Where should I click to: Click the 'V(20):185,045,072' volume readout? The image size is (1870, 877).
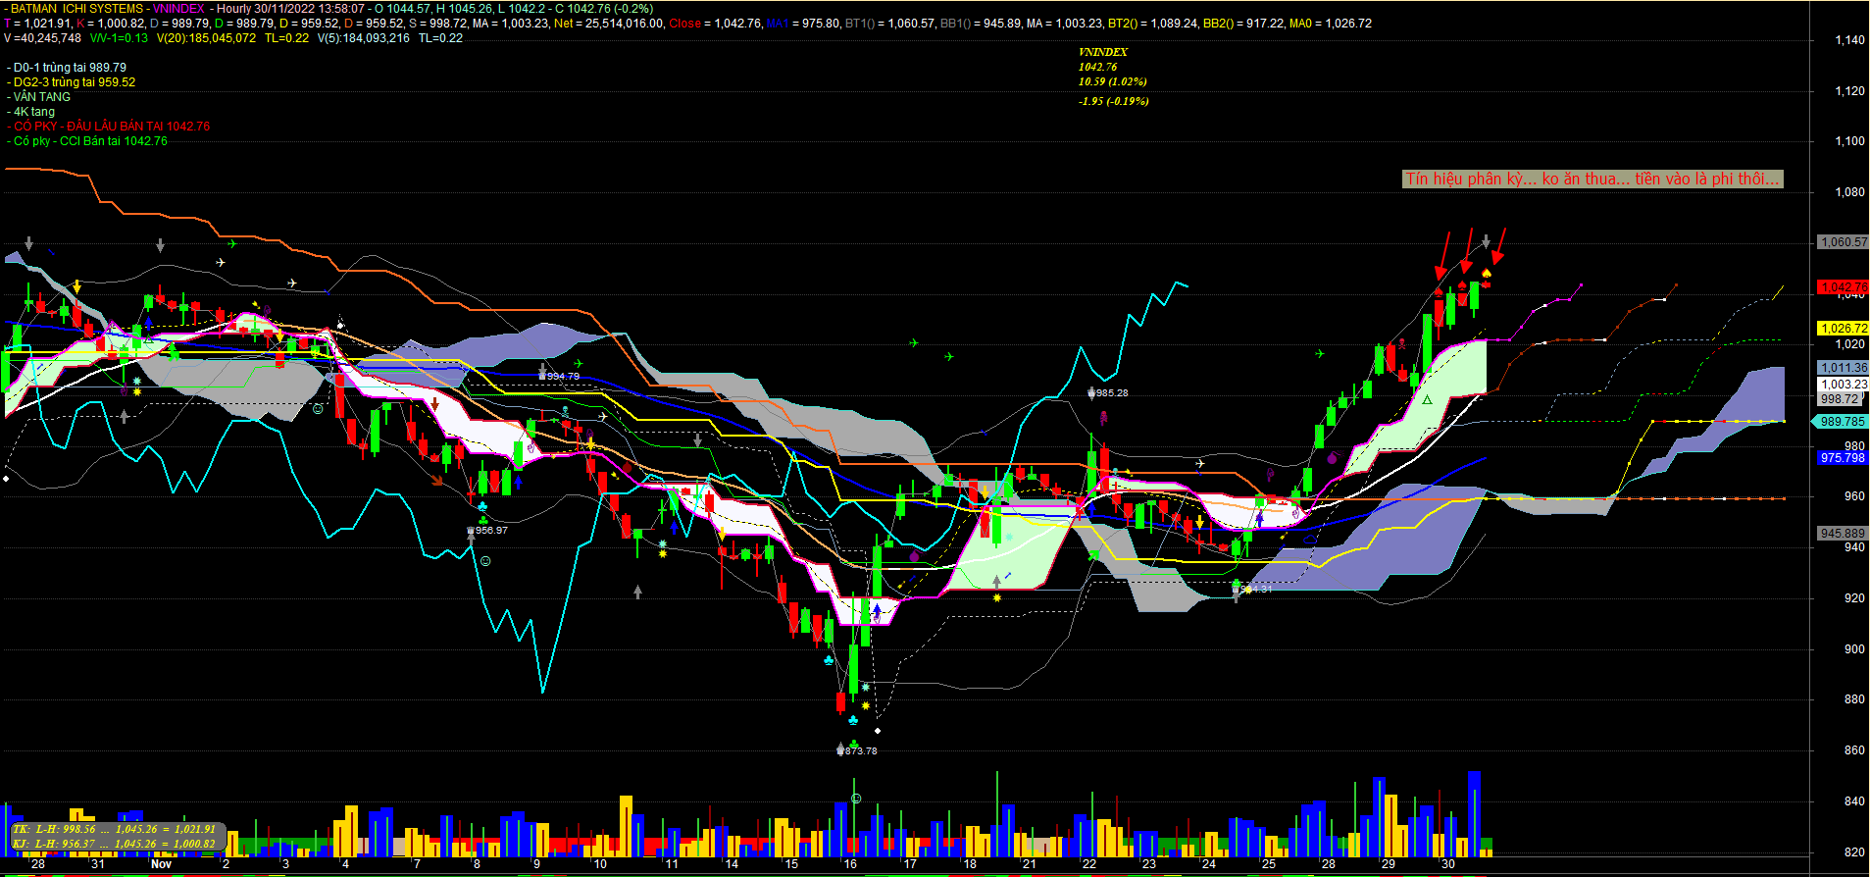pos(206,38)
